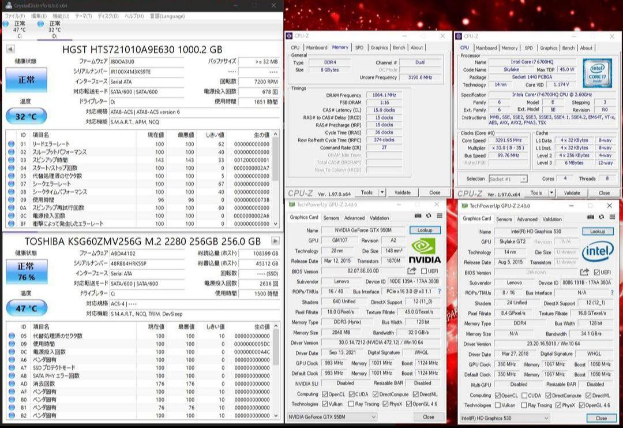Click Validate button in CPU-Z CPU window

click(572, 193)
